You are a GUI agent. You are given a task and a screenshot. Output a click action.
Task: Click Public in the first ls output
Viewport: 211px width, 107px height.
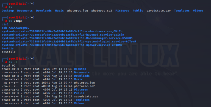click(x=138, y=11)
